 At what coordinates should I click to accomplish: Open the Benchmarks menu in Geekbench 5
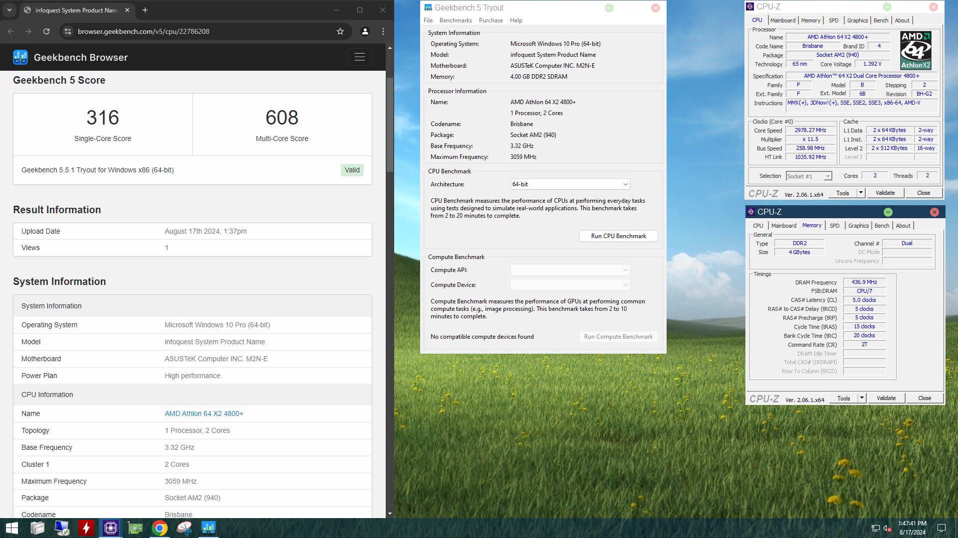click(x=456, y=20)
